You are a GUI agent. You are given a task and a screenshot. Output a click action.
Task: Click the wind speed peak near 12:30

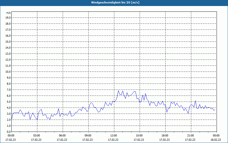(x=118, y=91)
